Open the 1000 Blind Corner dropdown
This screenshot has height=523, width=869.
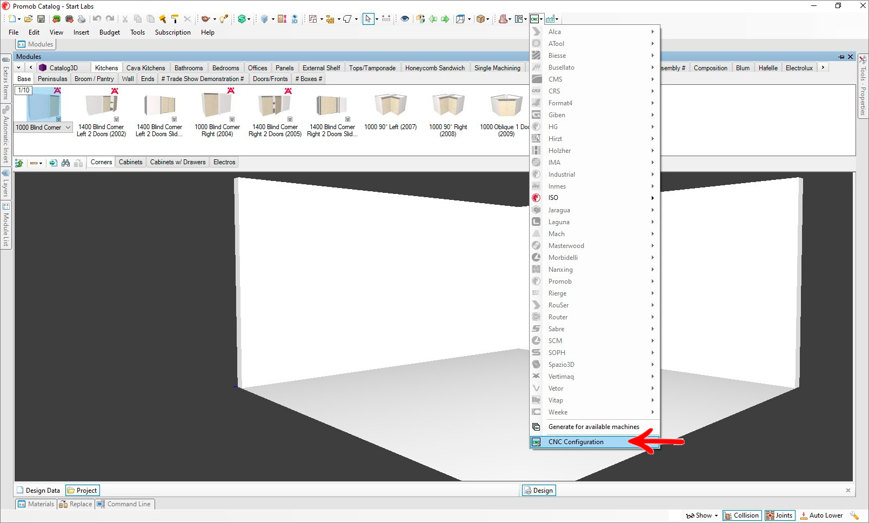tap(68, 128)
